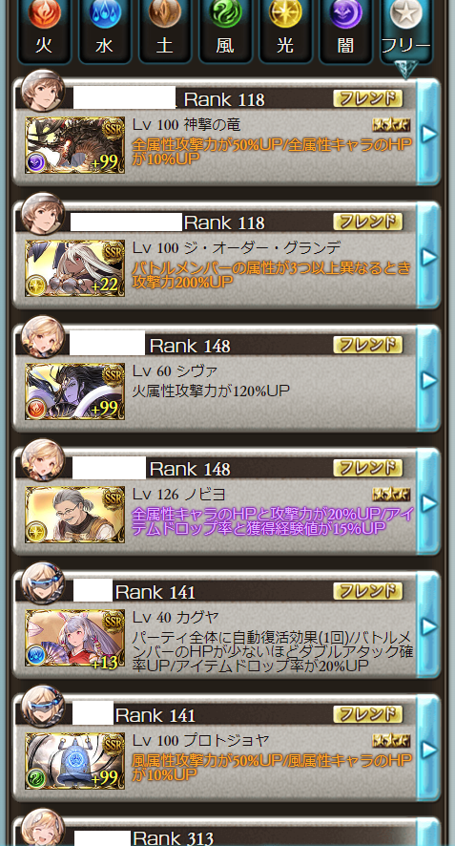
Task: Click the ジ・オーダー・グランデ summon thumbnail
Action: tap(75, 268)
